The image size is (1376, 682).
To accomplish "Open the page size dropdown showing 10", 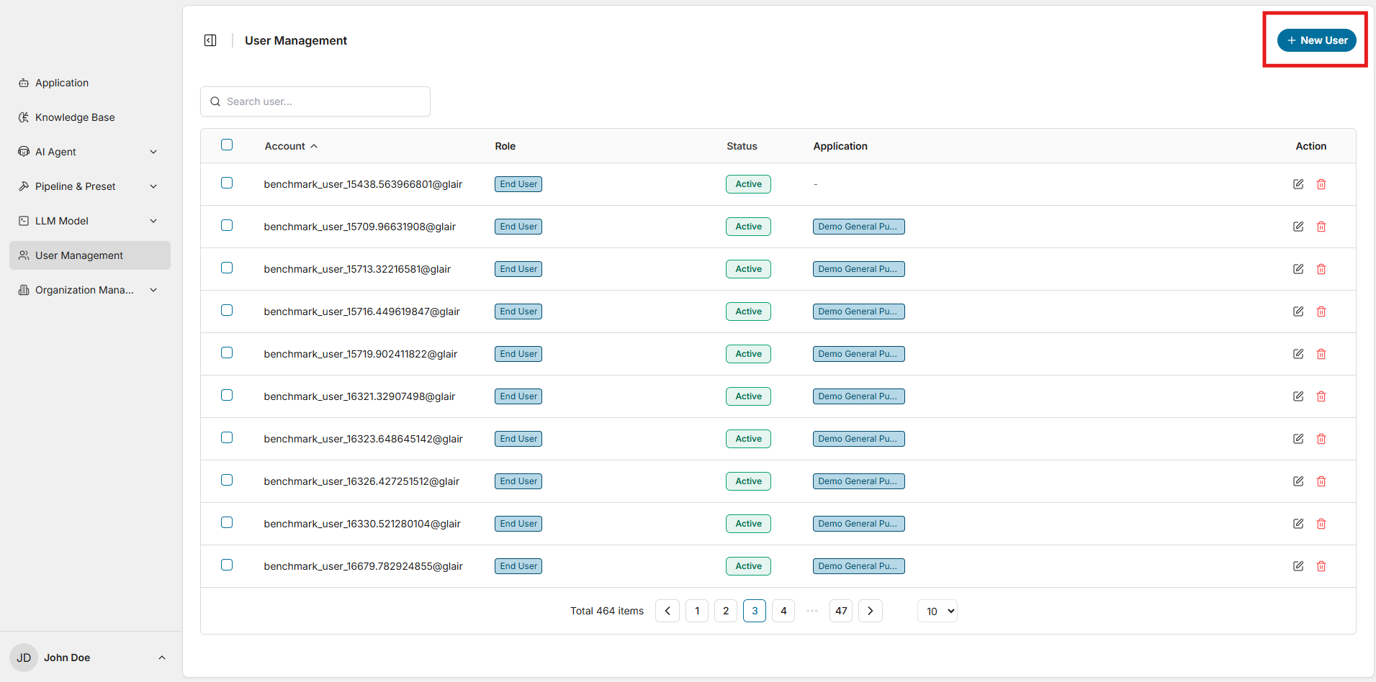I will point(937,611).
